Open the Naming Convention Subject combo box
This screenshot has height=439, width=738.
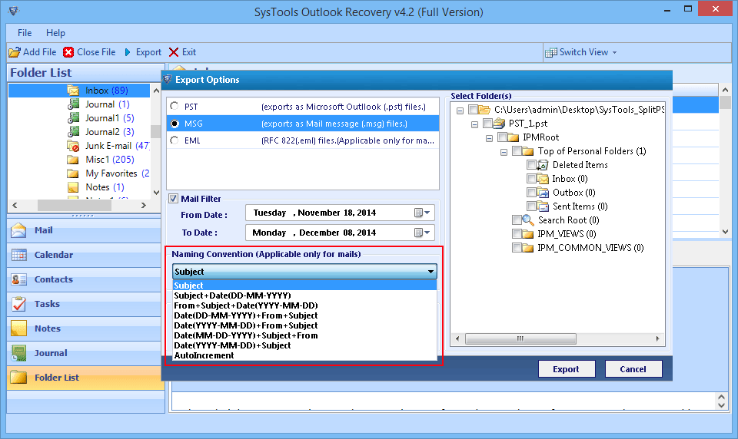coord(304,272)
